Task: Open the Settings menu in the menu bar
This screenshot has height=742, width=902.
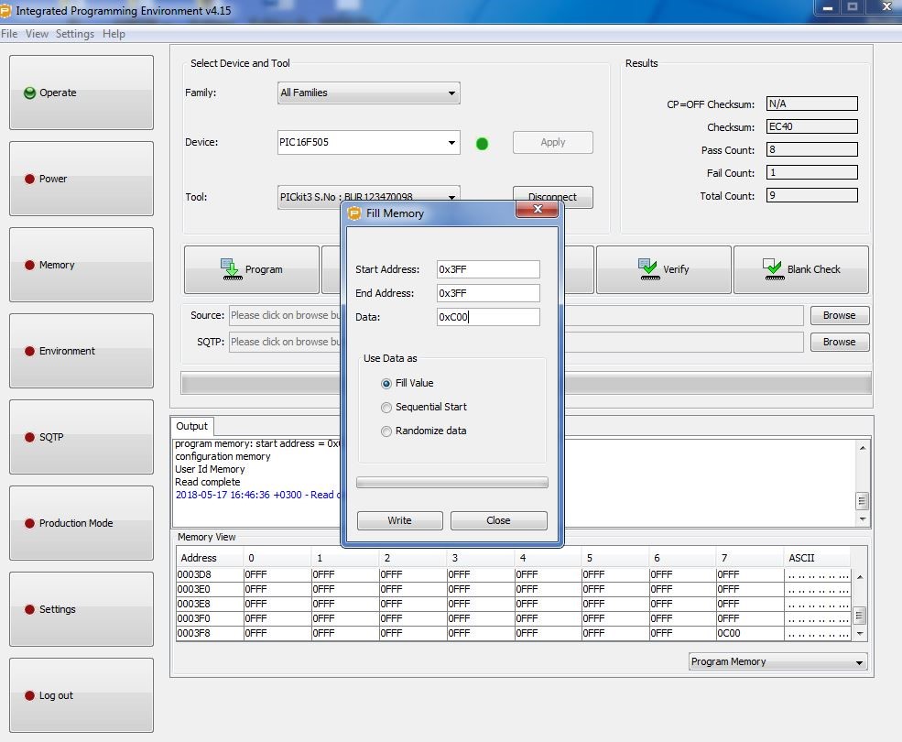Action: coord(75,34)
